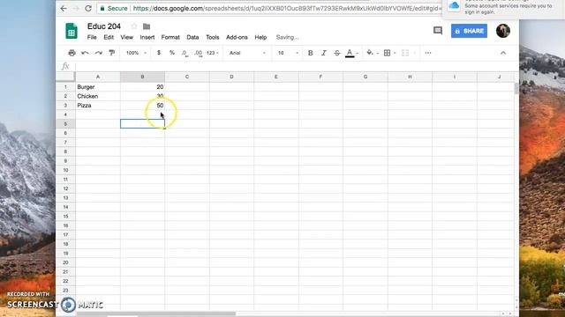
Task: Hide the menus with the arrow
Action: [x=503, y=53]
